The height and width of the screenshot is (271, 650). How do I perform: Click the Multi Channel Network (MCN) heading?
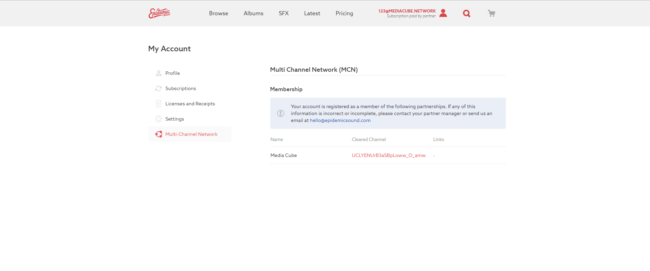click(x=314, y=70)
